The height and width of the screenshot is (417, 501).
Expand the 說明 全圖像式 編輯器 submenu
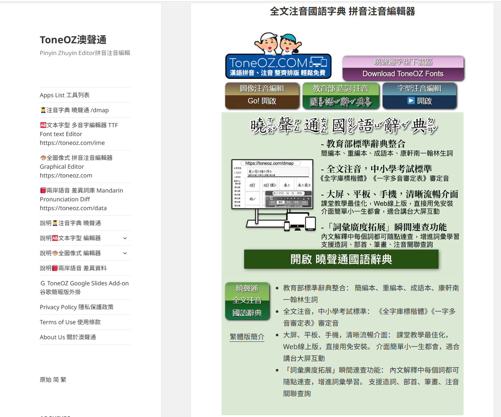tap(125, 253)
